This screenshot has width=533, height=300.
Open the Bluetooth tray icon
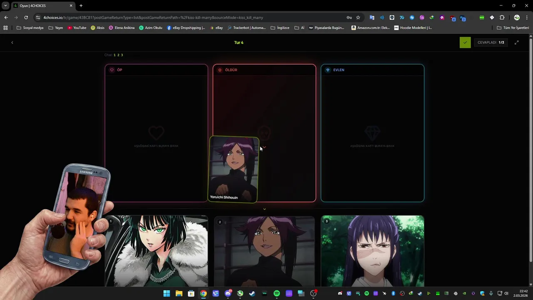click(393, 293)
